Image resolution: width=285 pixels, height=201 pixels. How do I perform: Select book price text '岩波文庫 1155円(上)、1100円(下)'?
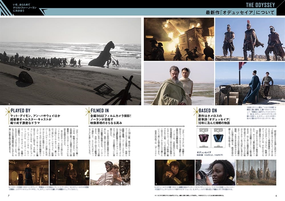click(x=210, y=155)
